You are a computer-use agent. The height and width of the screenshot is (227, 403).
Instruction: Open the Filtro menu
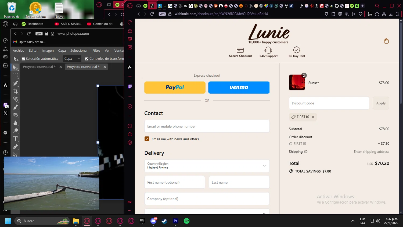click(x=96, y=51)
